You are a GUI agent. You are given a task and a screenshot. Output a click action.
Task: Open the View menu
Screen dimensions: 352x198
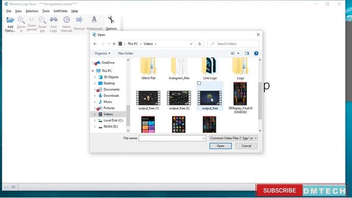[x=18, y=11]
